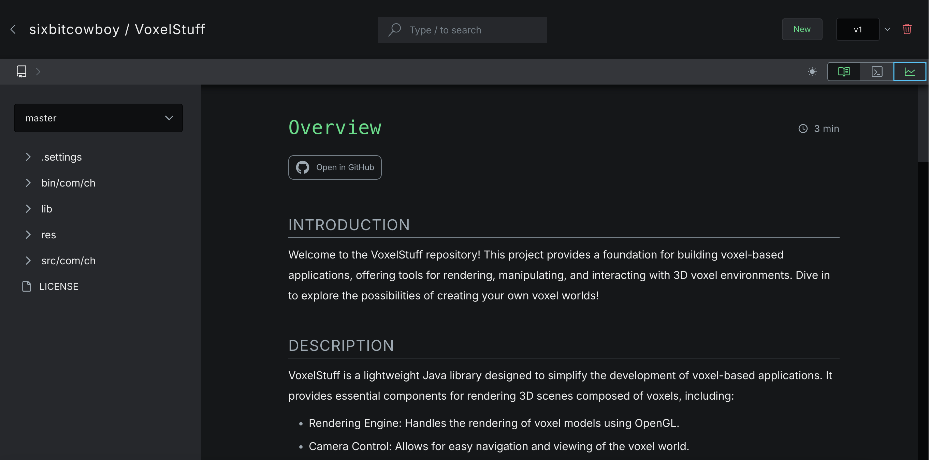Click the search magnifier icon
Screen dimensions: 929x460
(x=394, y=30)
